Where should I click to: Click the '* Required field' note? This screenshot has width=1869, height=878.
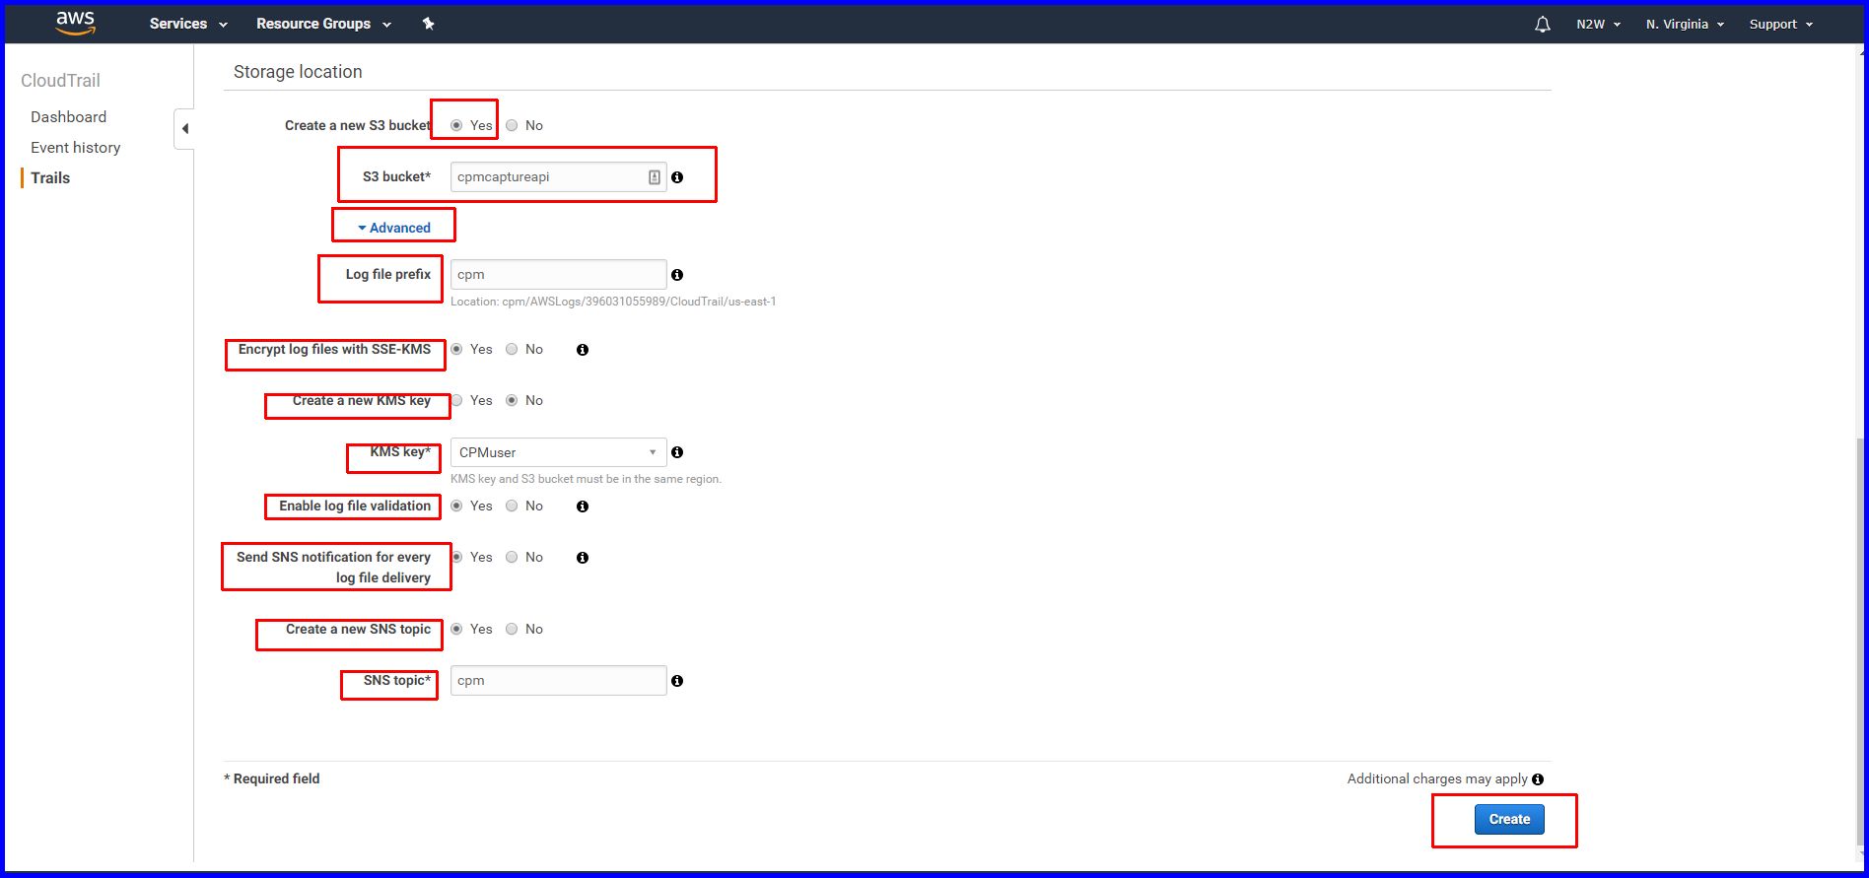(272, 778)
